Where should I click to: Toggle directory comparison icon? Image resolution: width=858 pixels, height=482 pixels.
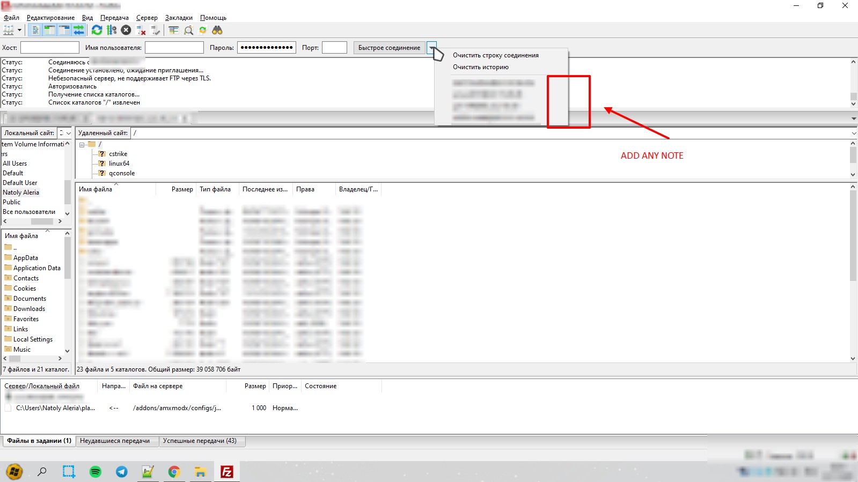click(x=188, y=30)
